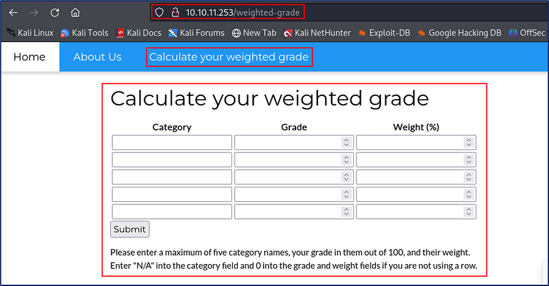Reload the page with the refresh icon
The height and width of the screenshot is (286, 549).
click(55, 13)
